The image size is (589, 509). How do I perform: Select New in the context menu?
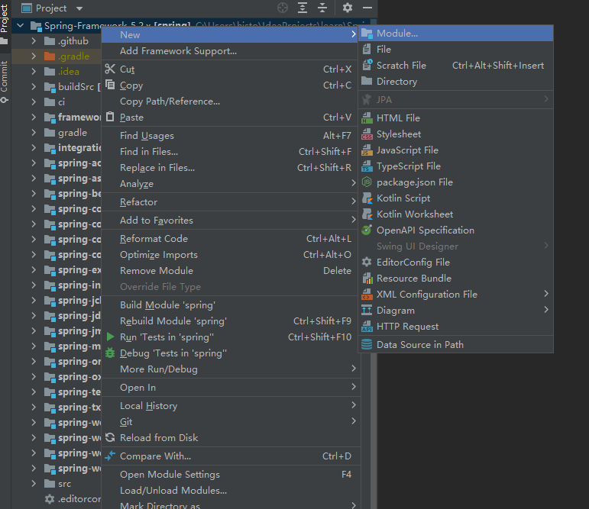231,34
